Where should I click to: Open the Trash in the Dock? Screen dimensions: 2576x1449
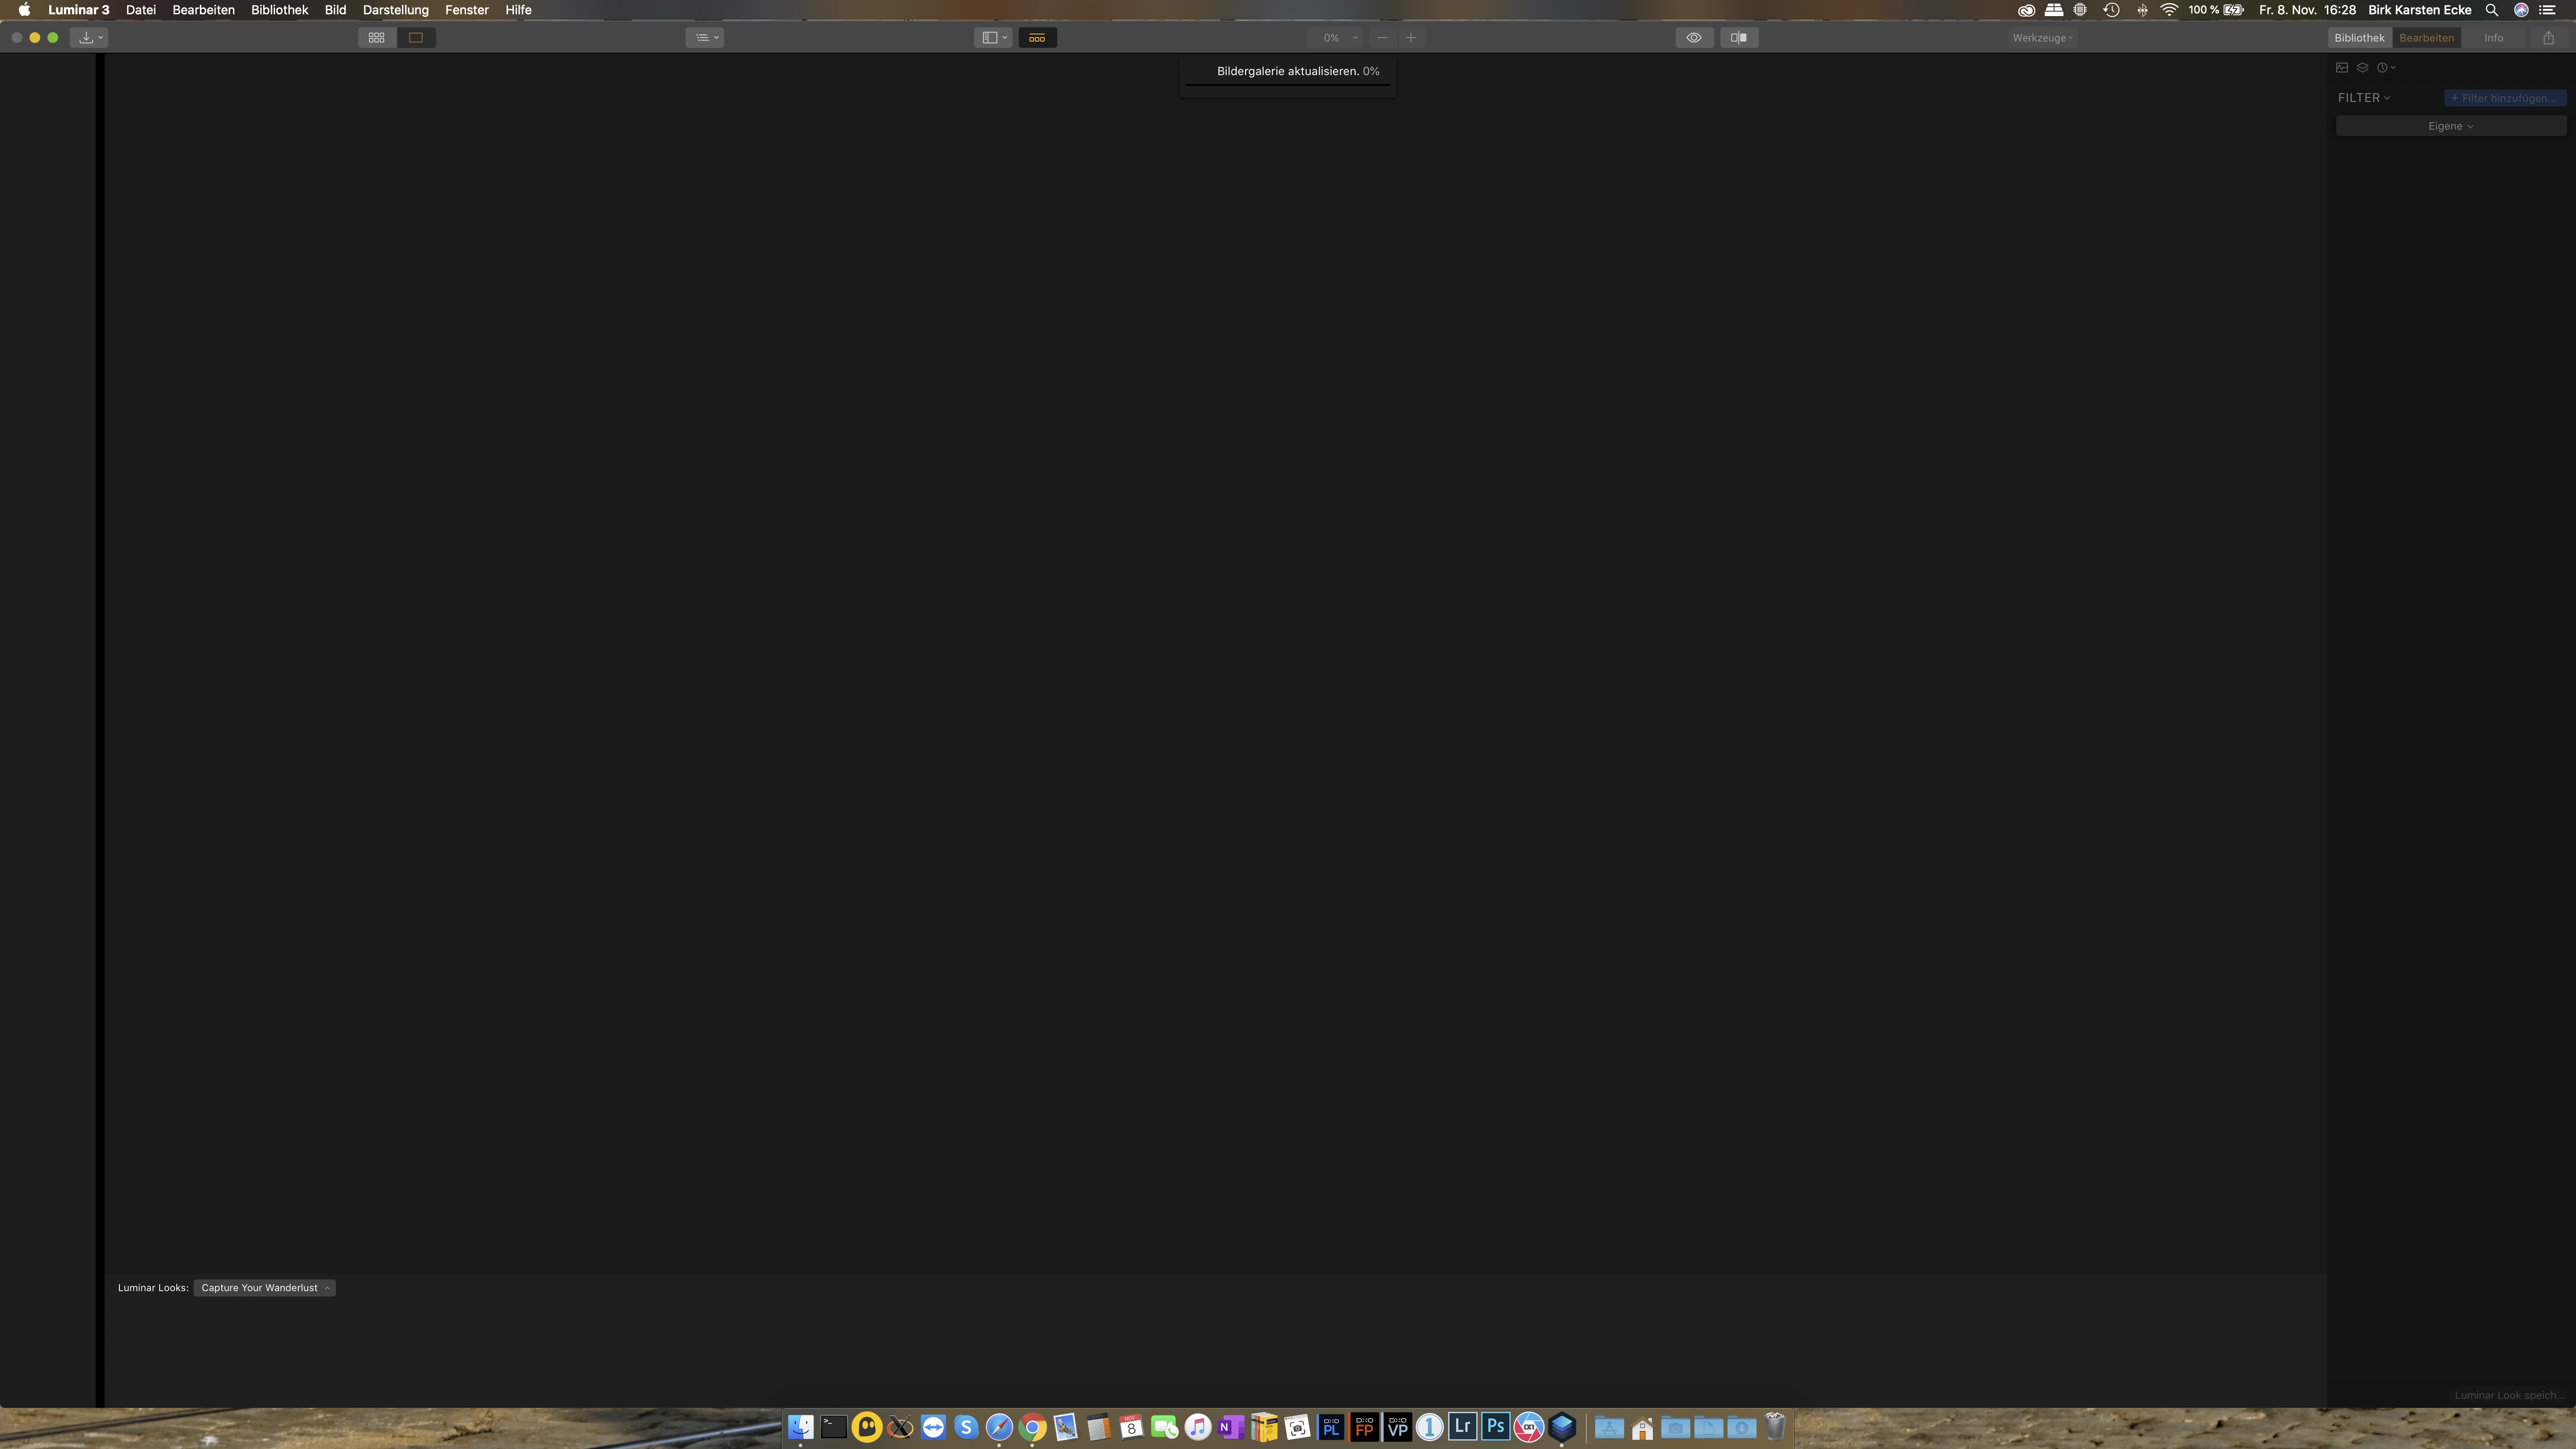tap(1775, 1427)
